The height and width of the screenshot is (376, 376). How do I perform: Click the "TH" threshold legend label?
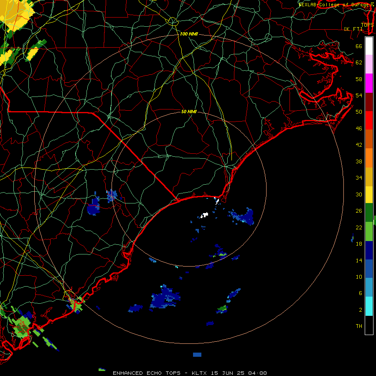359,326
